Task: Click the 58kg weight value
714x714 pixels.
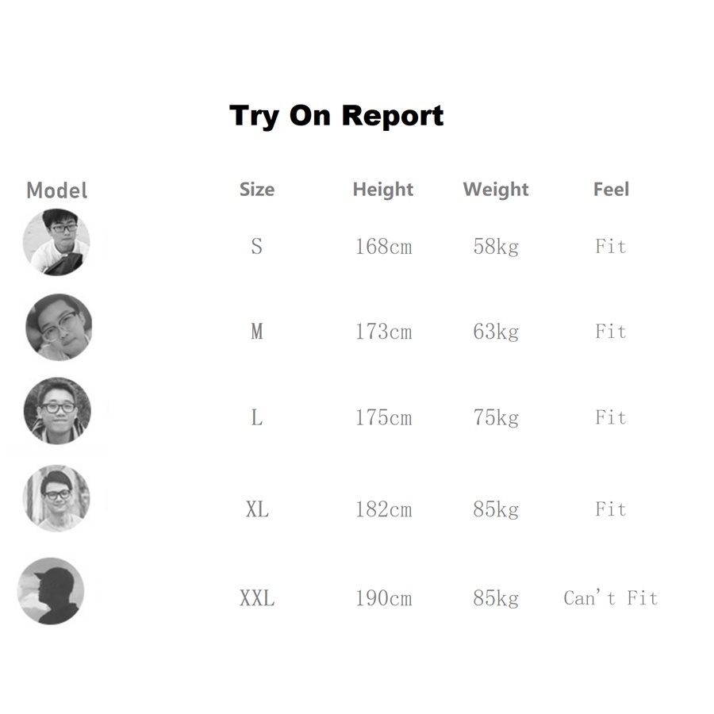Action: coord(496,248)
